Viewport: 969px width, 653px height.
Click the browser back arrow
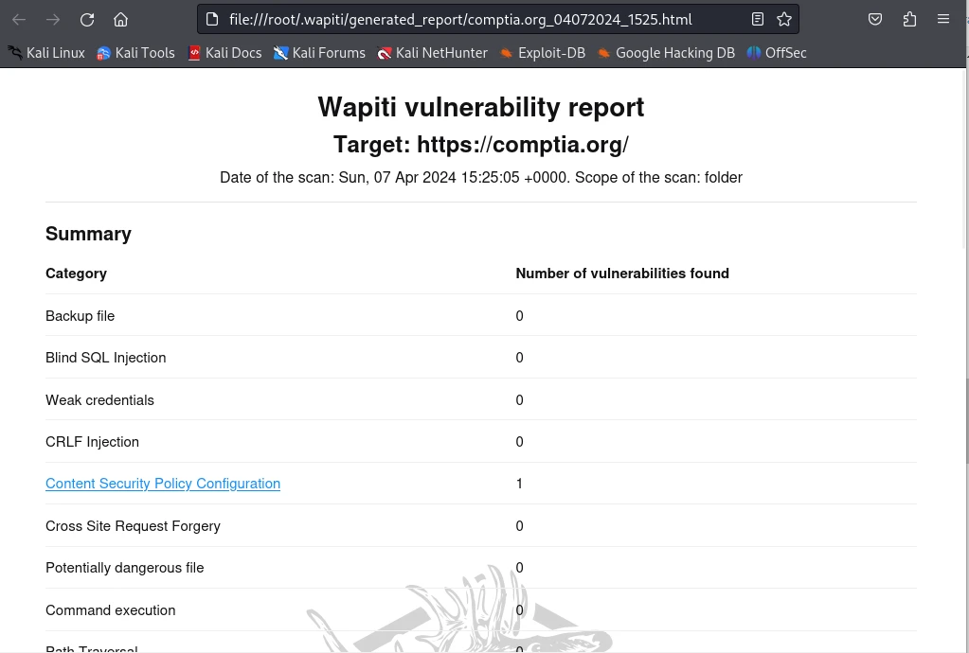point(19,19)
